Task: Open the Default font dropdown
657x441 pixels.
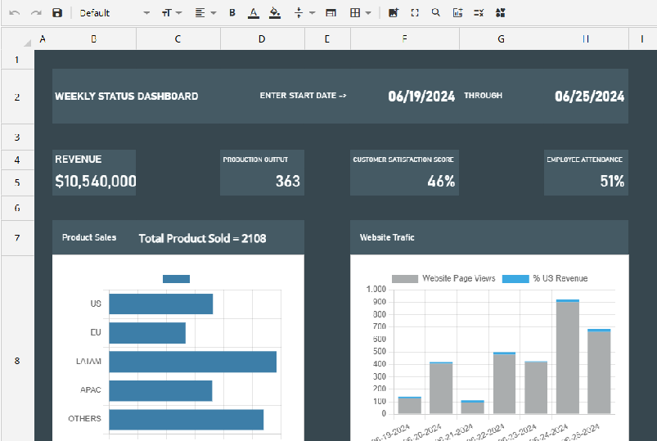Action: [115, 13]
